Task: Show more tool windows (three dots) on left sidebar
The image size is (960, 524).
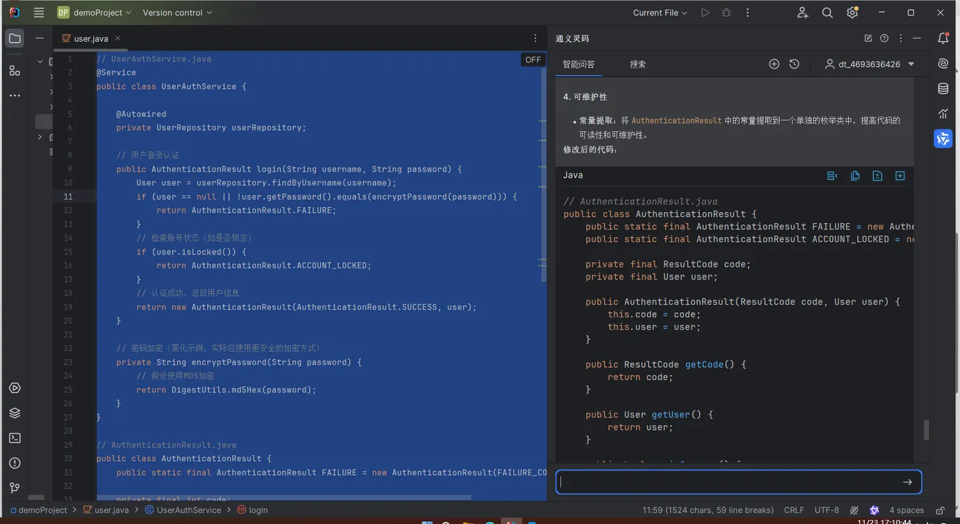Action: 14,95
